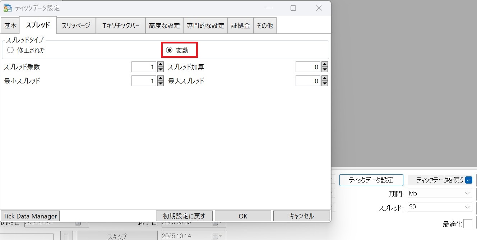Raise 最小スプレッド with the up arrow
This screenshot has width=477, height=240.
161,79
